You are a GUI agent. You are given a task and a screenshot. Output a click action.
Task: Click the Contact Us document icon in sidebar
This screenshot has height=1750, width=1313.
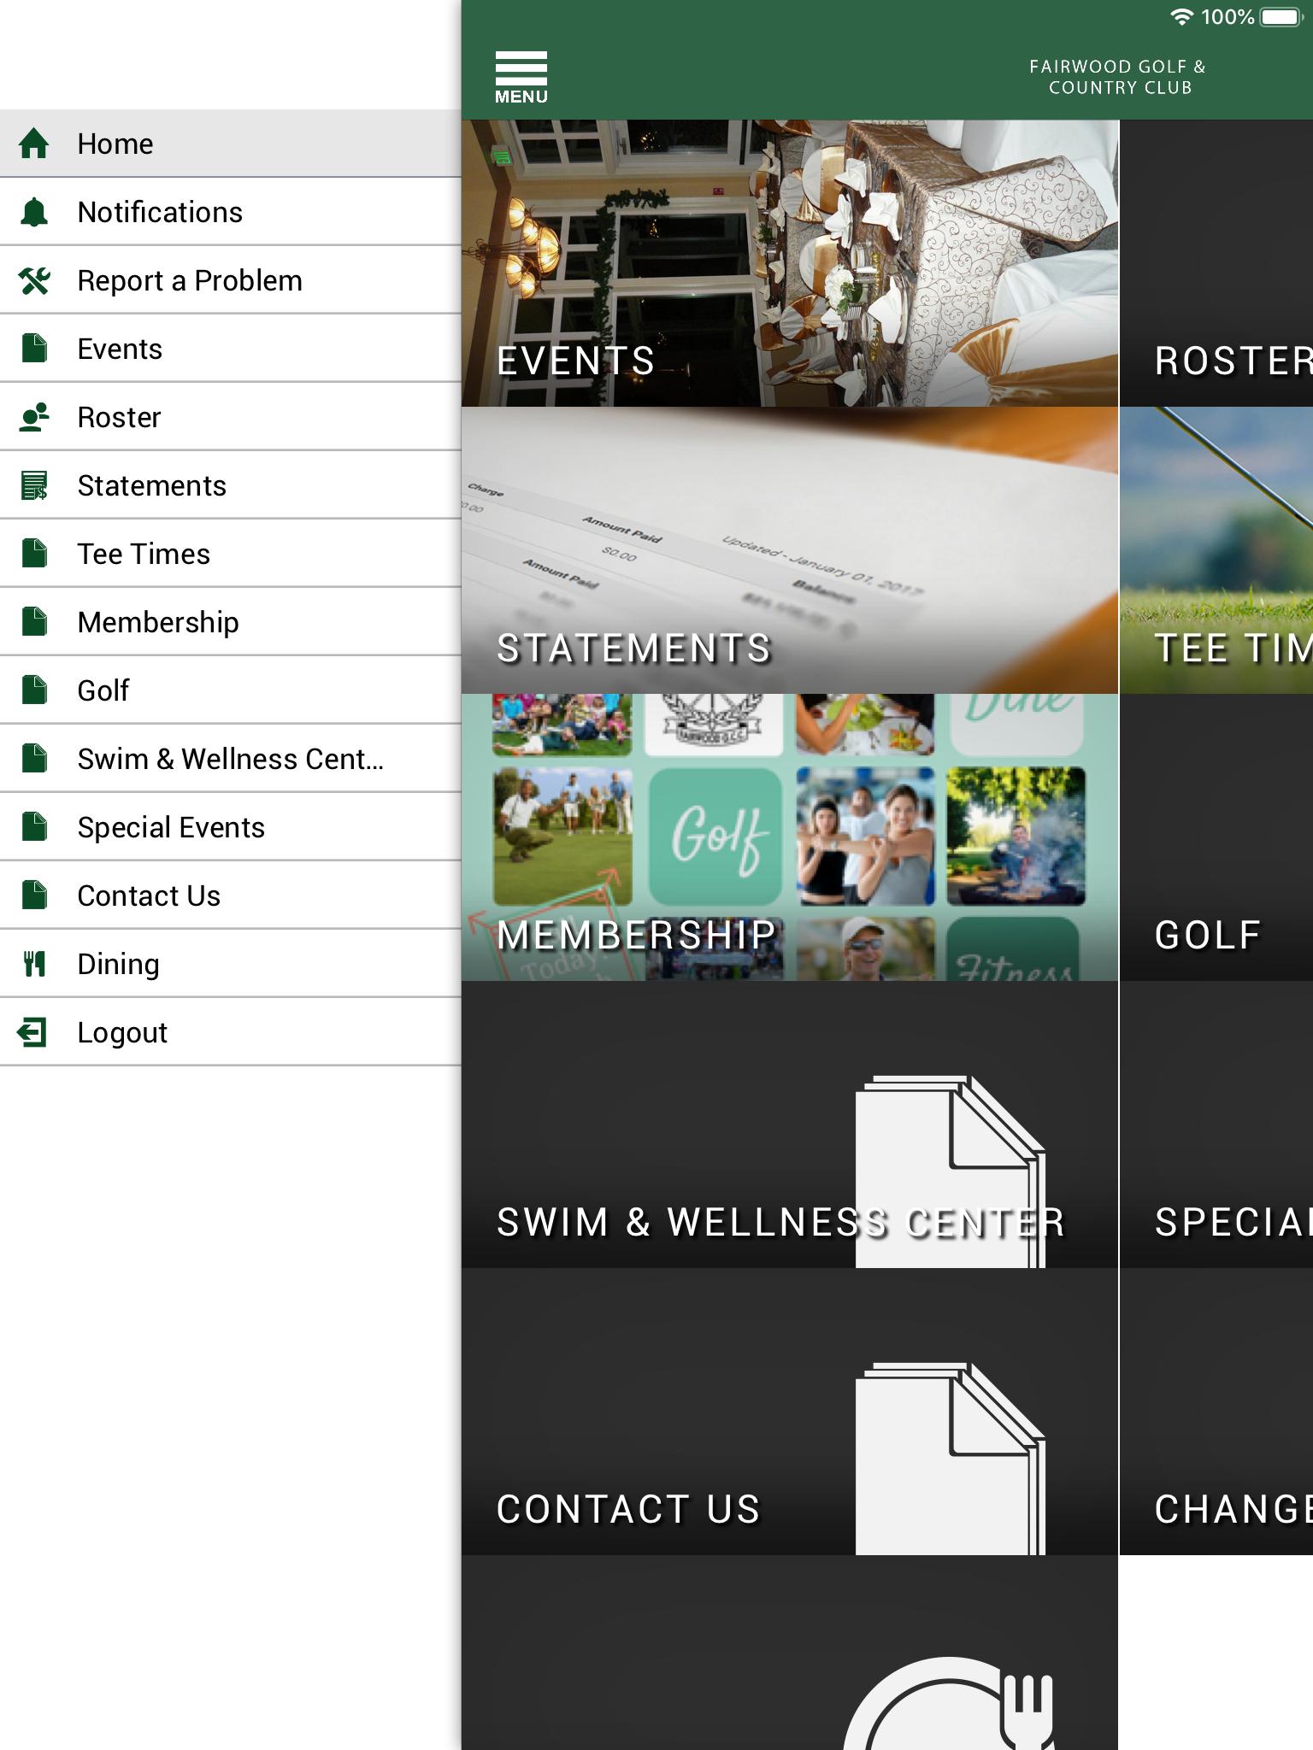34,896
